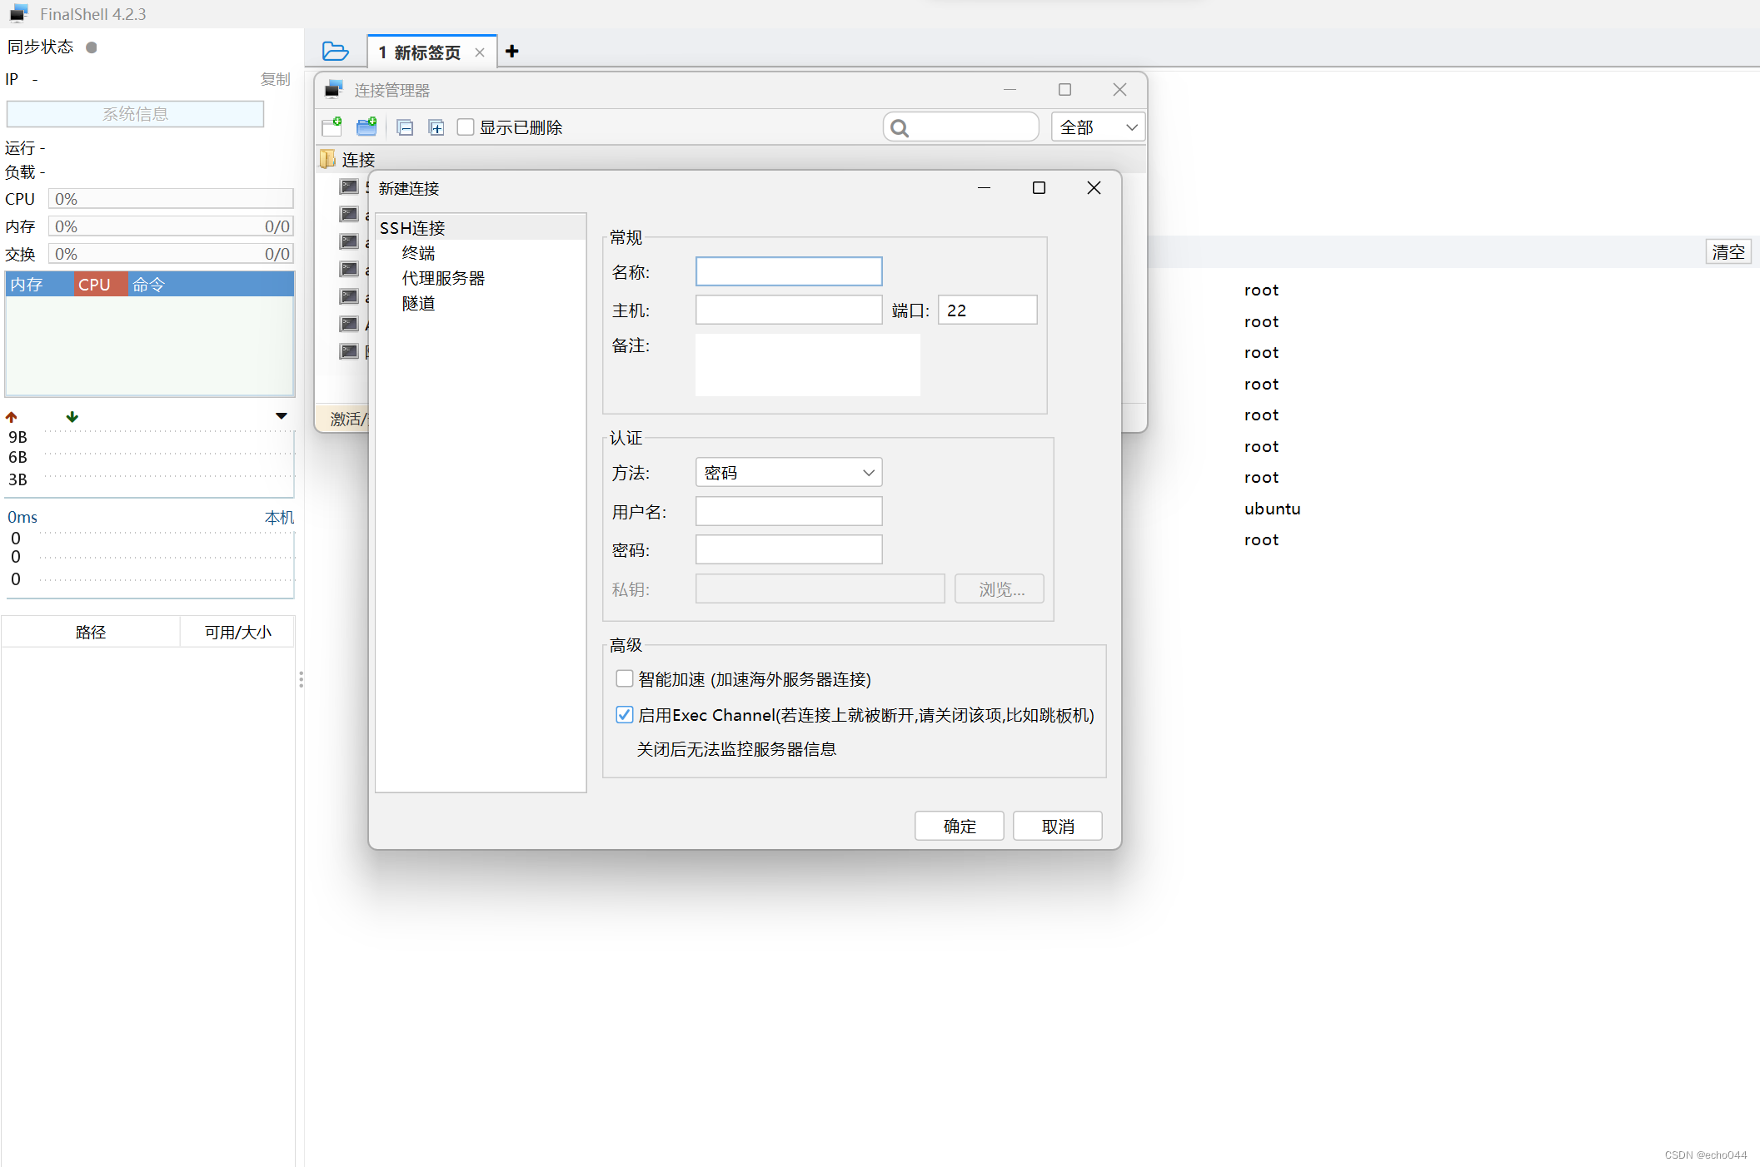1760x1167 pixels.
Task: Expand the network interface dropdown arrow
Action: pos(282,416)
